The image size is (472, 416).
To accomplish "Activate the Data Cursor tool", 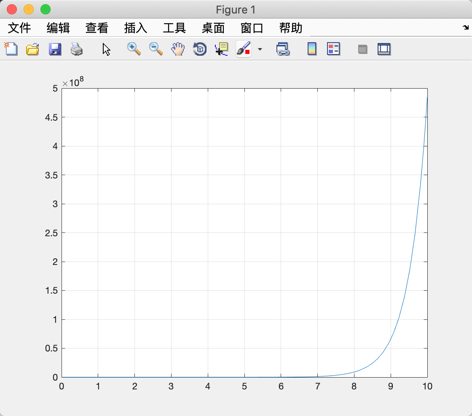I will (x=222, y=49).
